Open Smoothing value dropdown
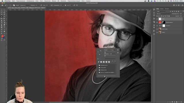The height and width of the screenshot is (103, 184). pyautogui.click(x=64, y=5)
